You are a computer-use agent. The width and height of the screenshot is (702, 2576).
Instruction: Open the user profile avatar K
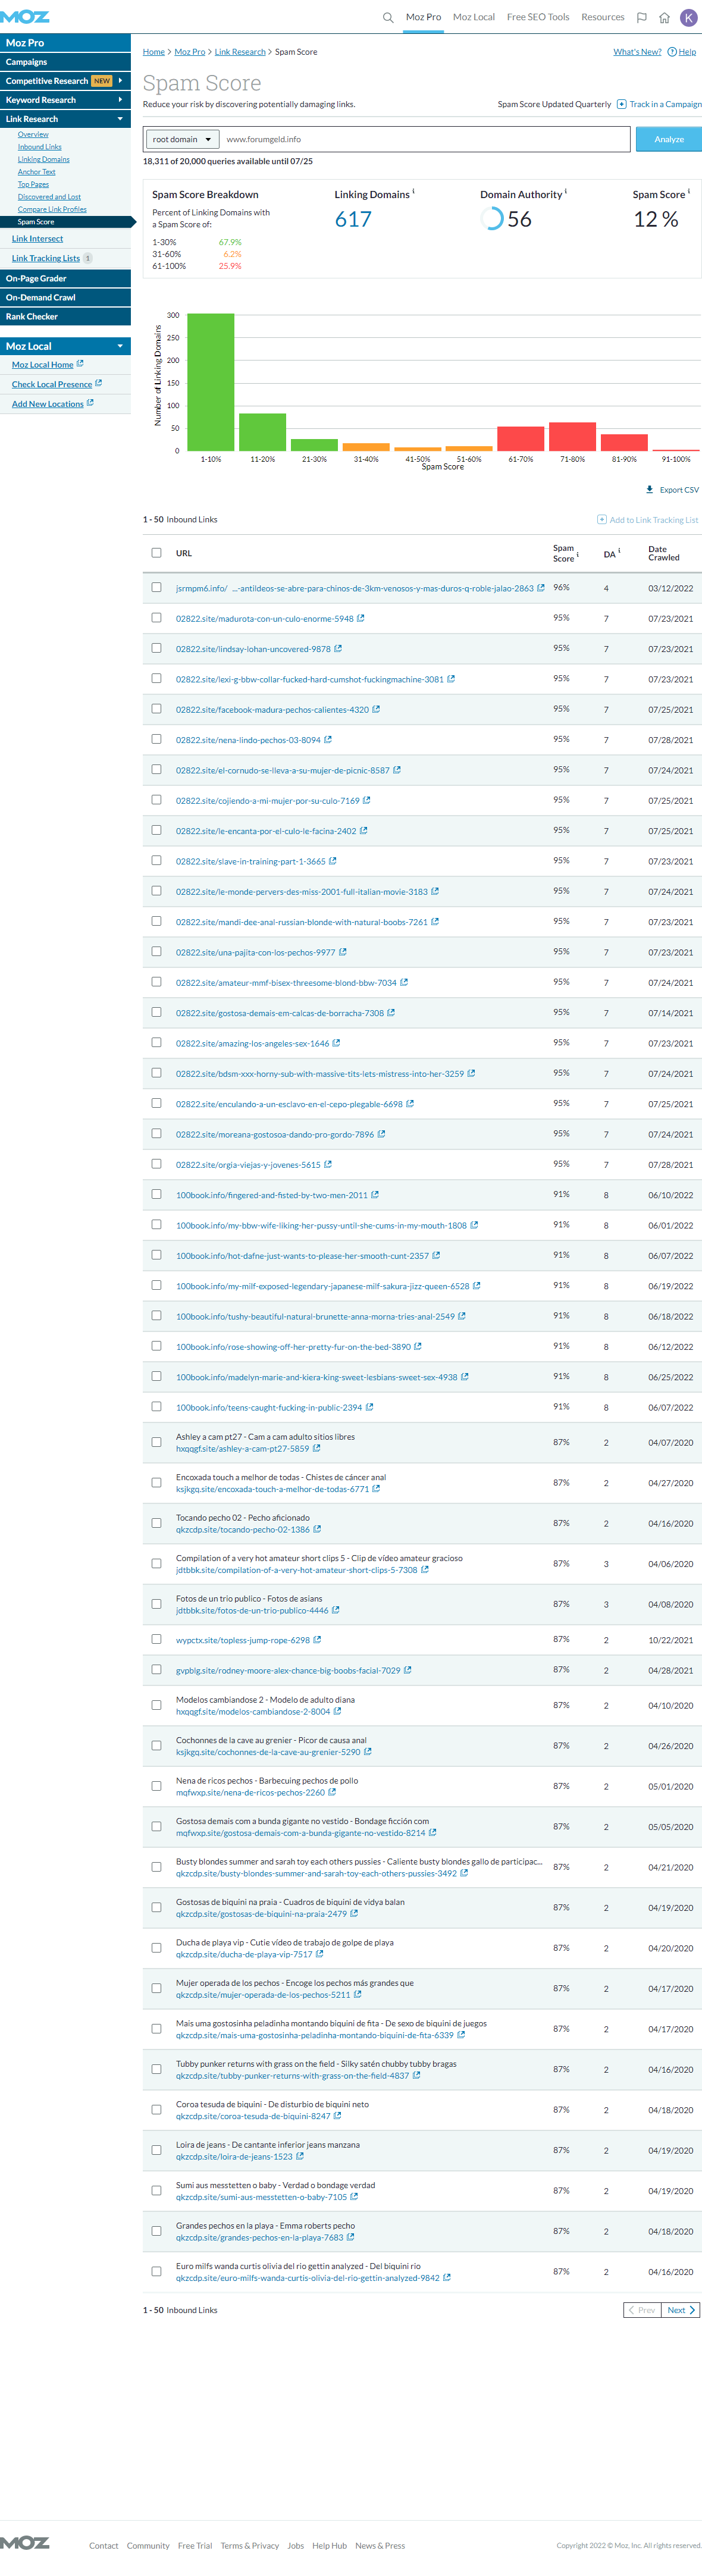(x=688, y=17)
